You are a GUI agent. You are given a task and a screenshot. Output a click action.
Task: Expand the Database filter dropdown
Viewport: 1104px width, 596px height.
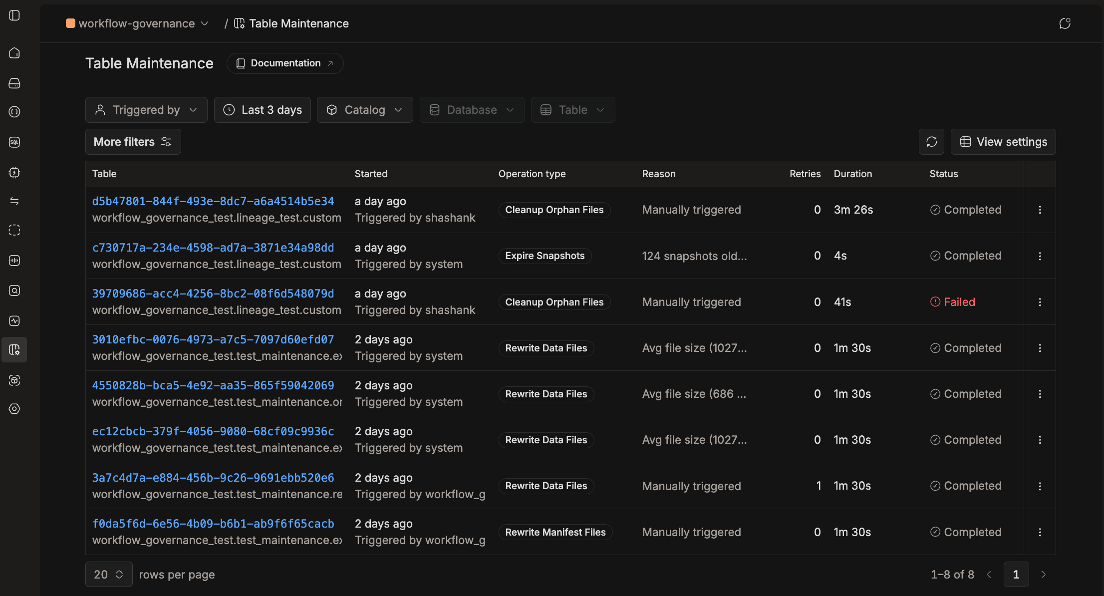tap(472, 110)
